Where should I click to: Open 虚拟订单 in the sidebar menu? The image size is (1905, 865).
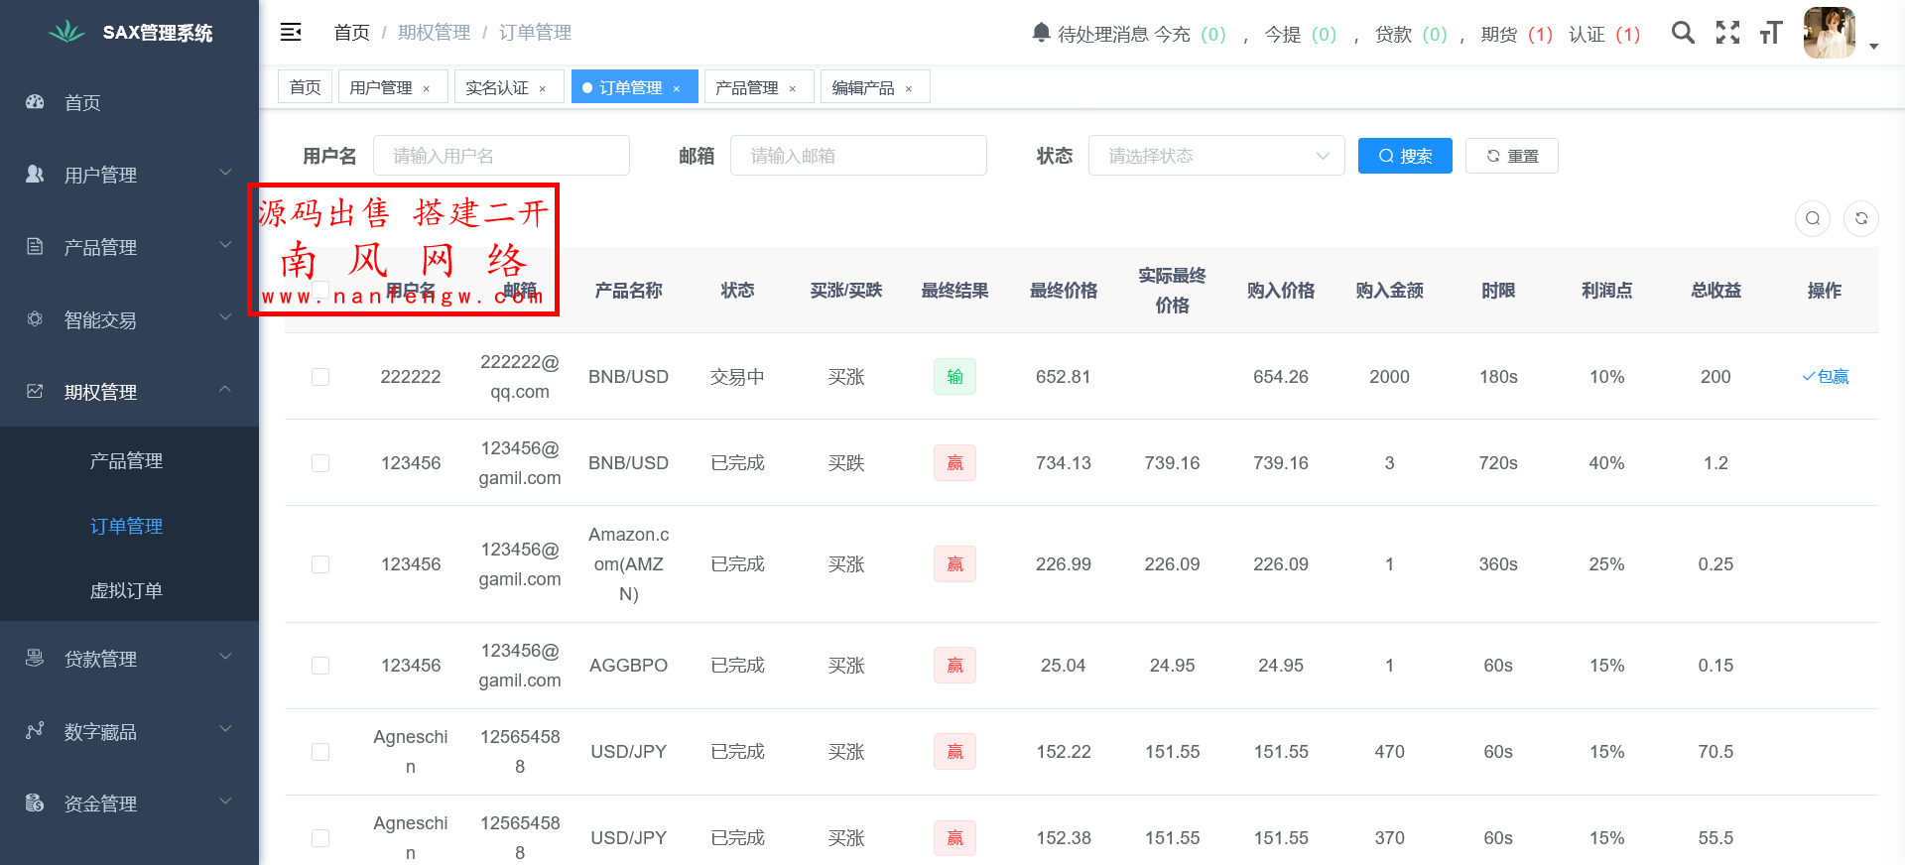(x=126, y=590)
